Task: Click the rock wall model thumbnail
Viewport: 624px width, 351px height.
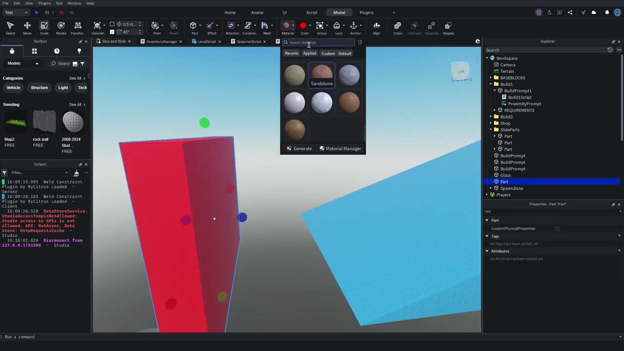Action: point(44,121)
